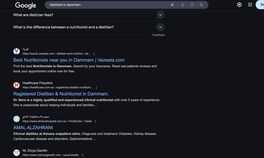This screenshot has width=264, height=158.
Task: Click the 'Healthcare Polyclinic' site name
Action: pos(38,83)
